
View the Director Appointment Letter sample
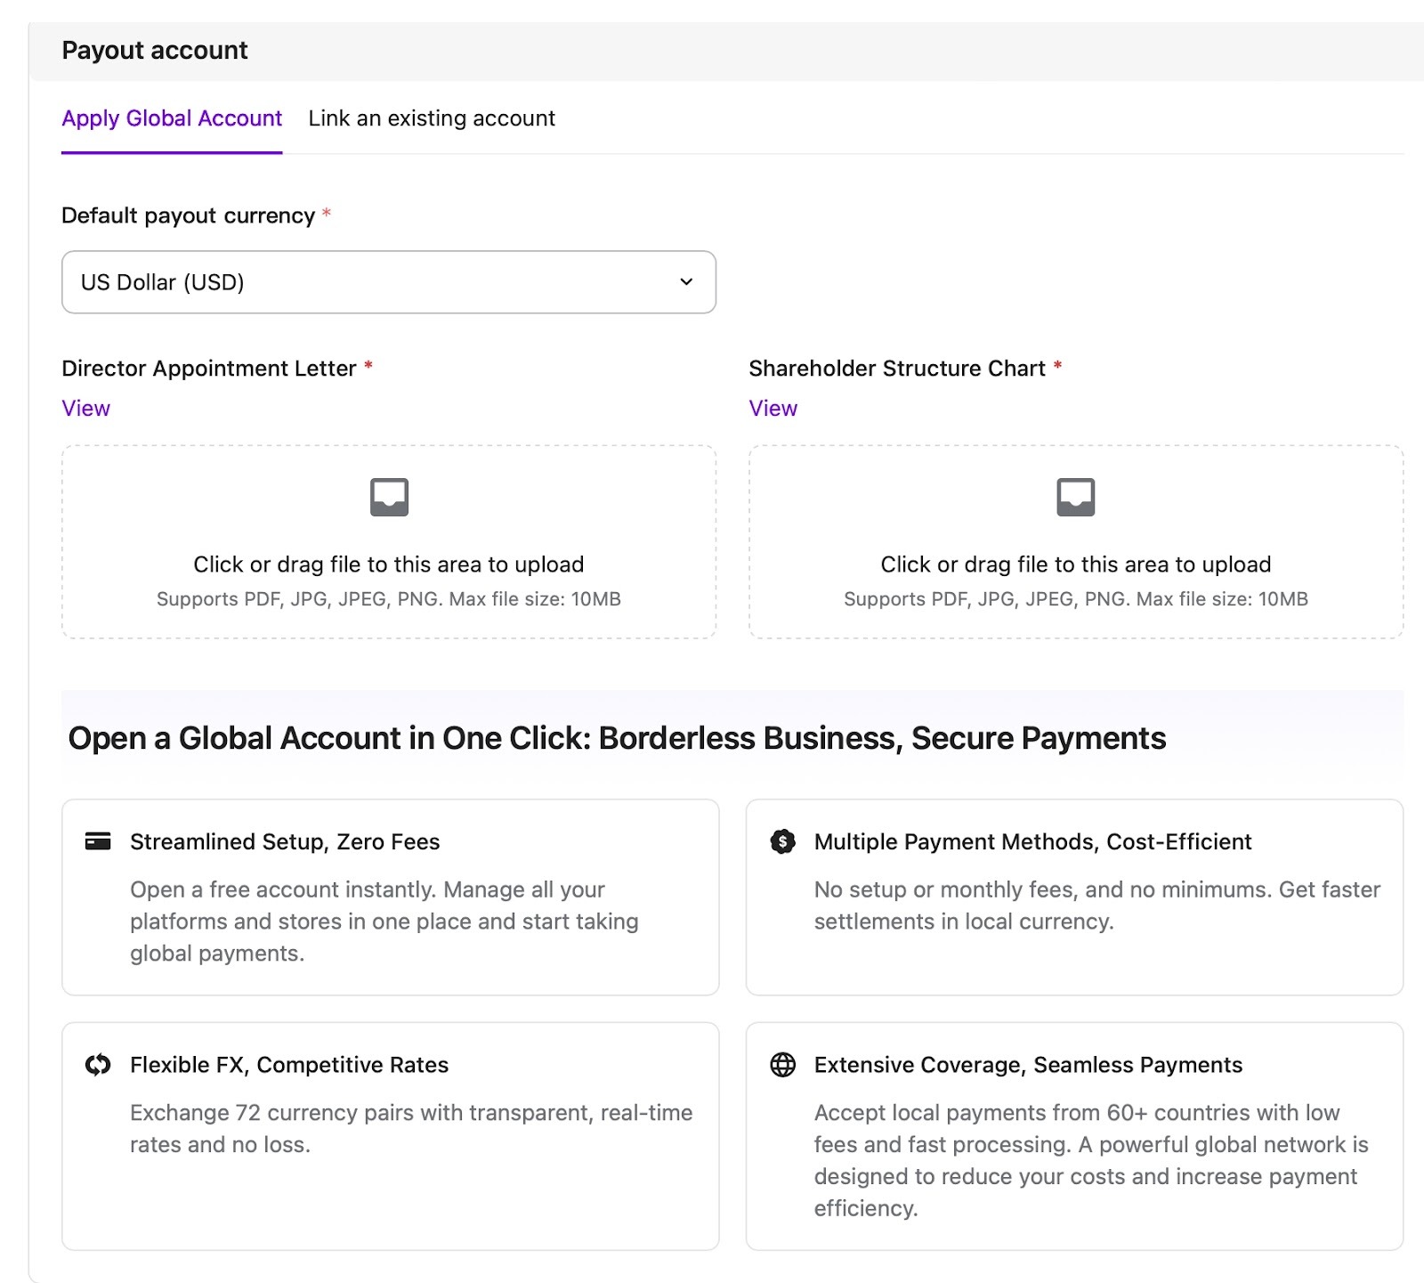point(86,409)
